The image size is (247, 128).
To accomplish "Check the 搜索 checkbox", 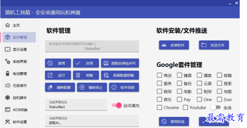I will click(x=219, y=83).
